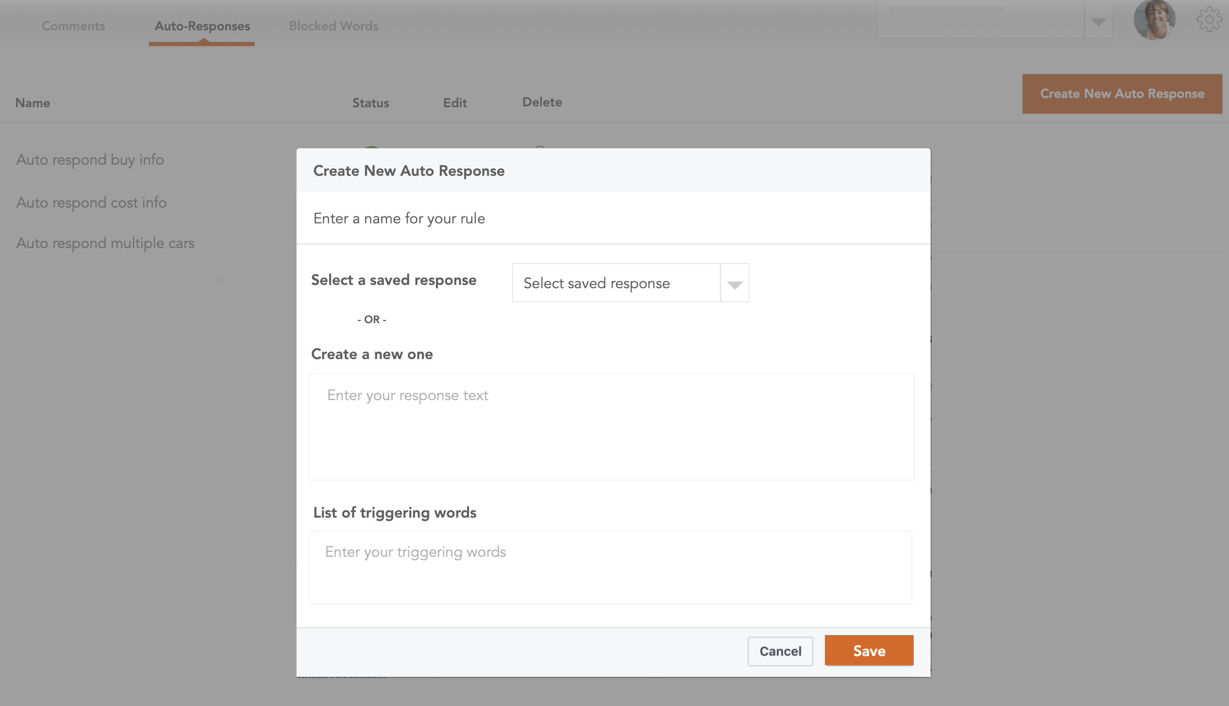Viewport: 1229px width, 706px height.
Task: Switch to the Comments tab
Action: (x=73, y=26)
